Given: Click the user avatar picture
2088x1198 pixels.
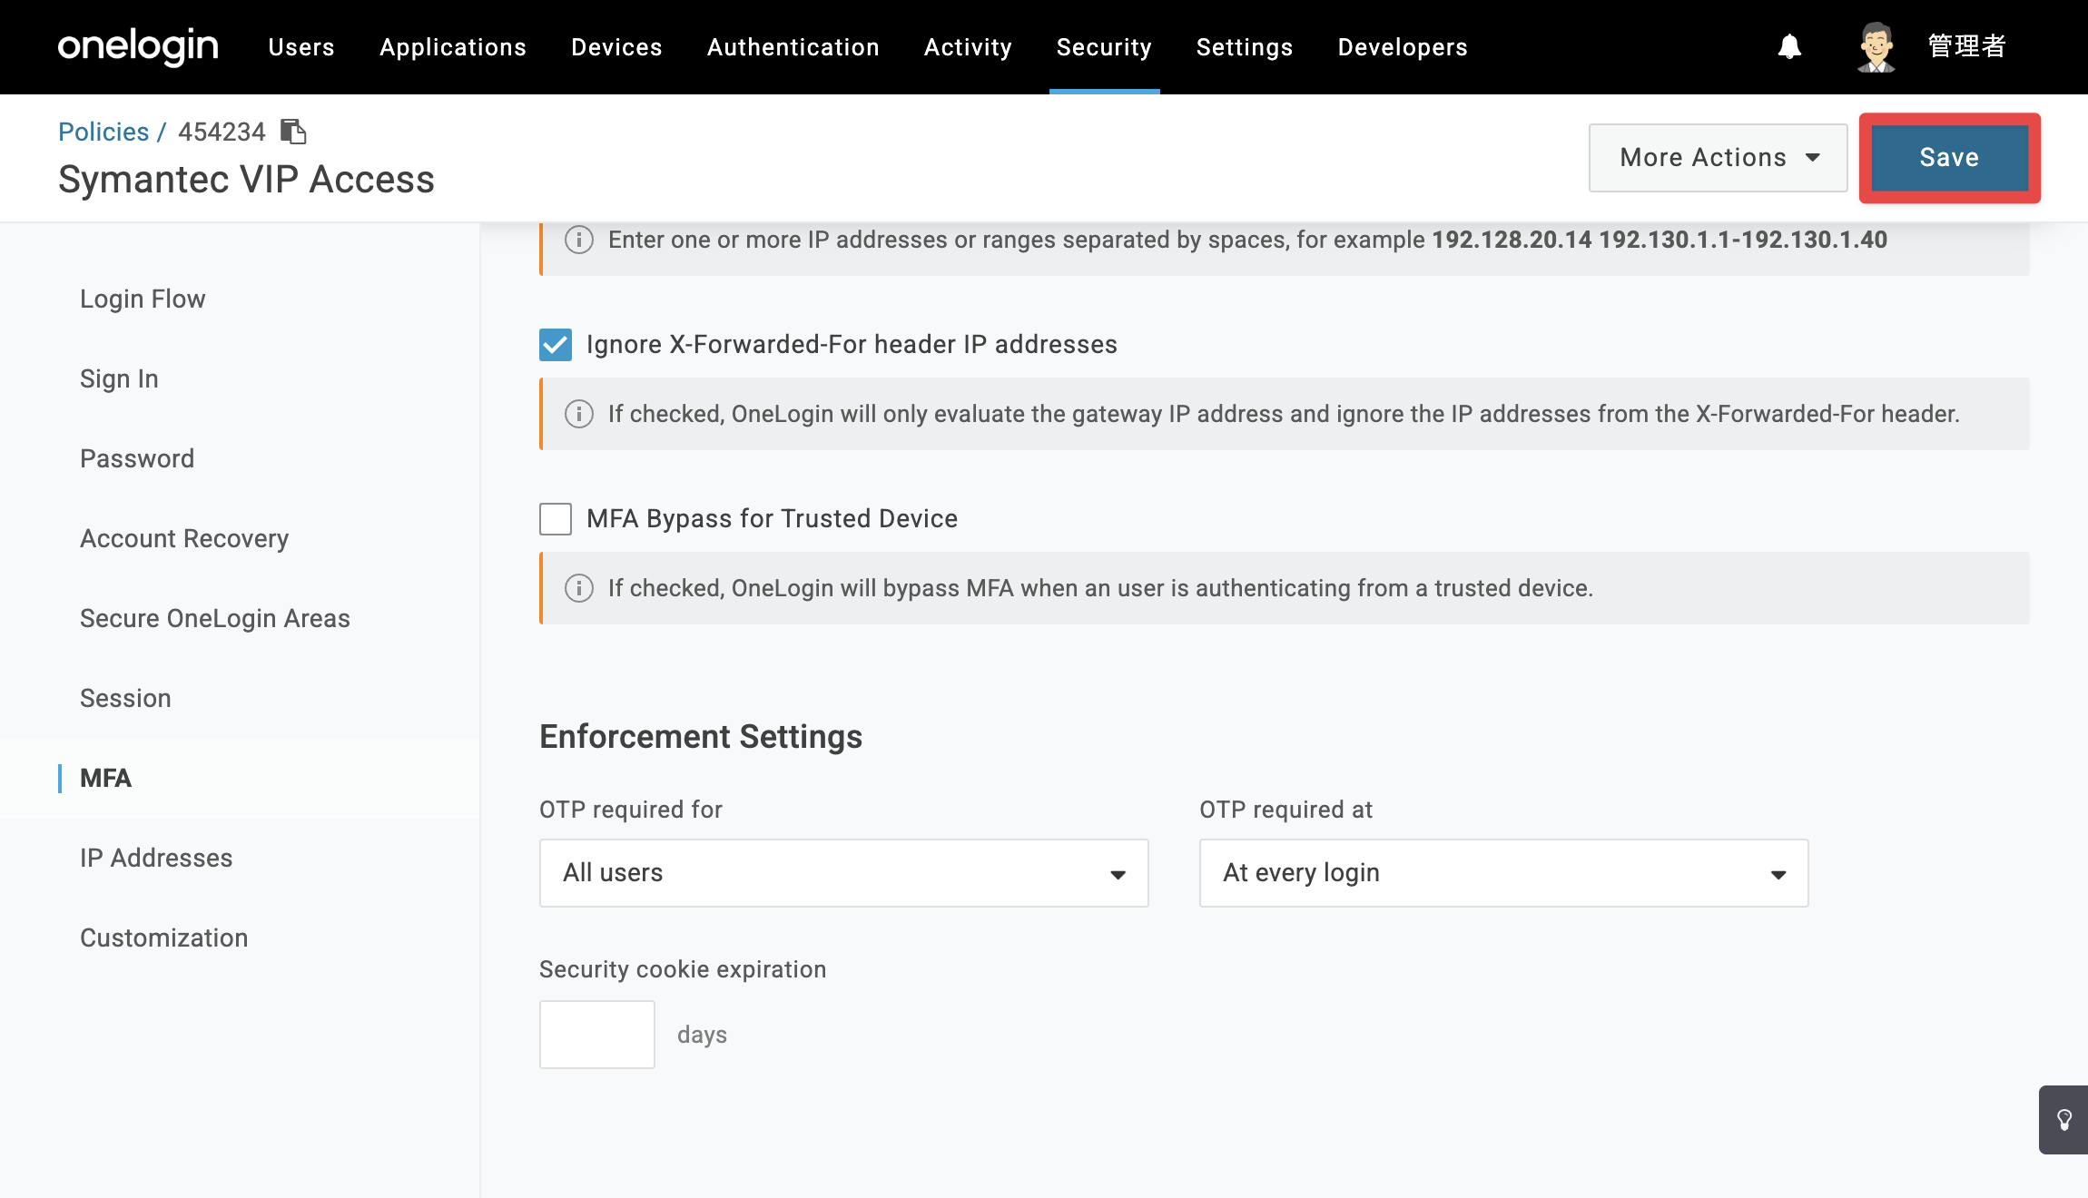Looking at the screenshot, I should tap(1876, 46).
